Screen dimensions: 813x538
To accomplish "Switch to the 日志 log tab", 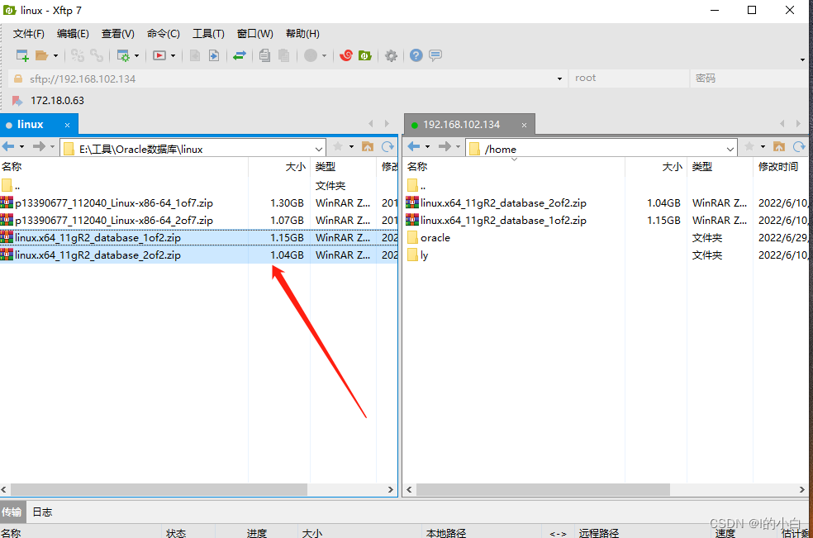I will 42,512.
